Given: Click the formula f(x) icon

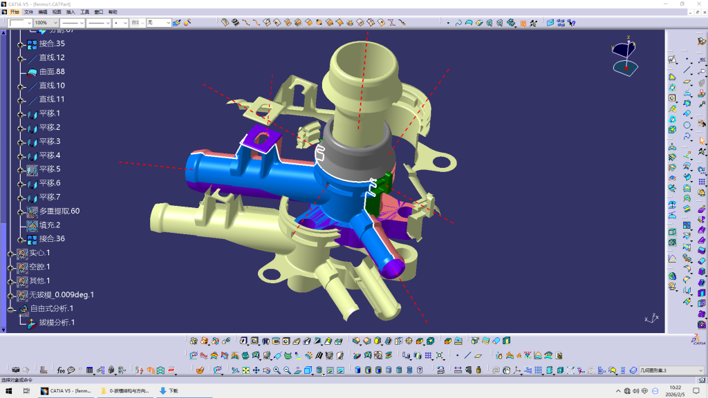Looking at the screenshot, I should tap(61, 370).
